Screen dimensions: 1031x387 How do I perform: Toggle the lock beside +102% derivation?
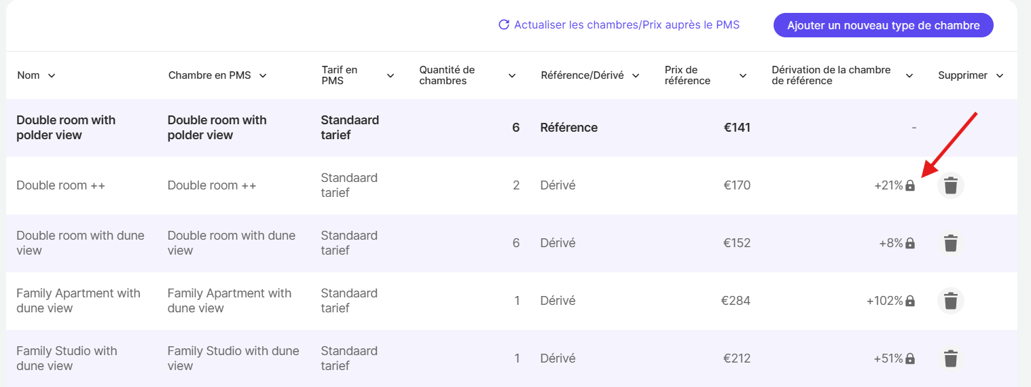tap(910, 301)
